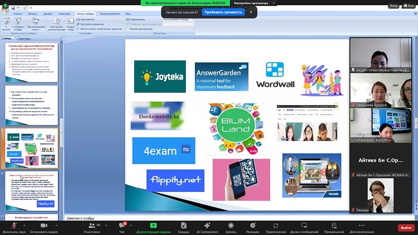Select the Показ слайдов ribbon tab

pos(85,13)
